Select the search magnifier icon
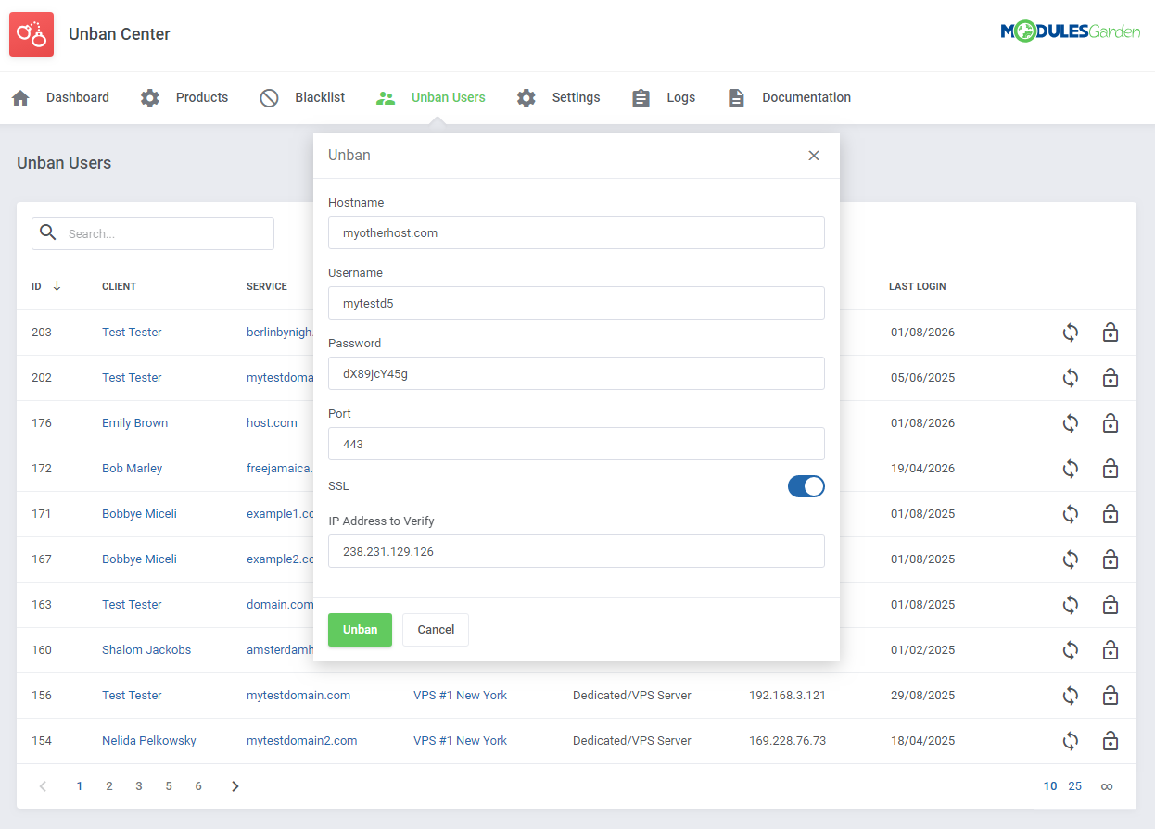 pyautogui.click(x=48, y=232)
